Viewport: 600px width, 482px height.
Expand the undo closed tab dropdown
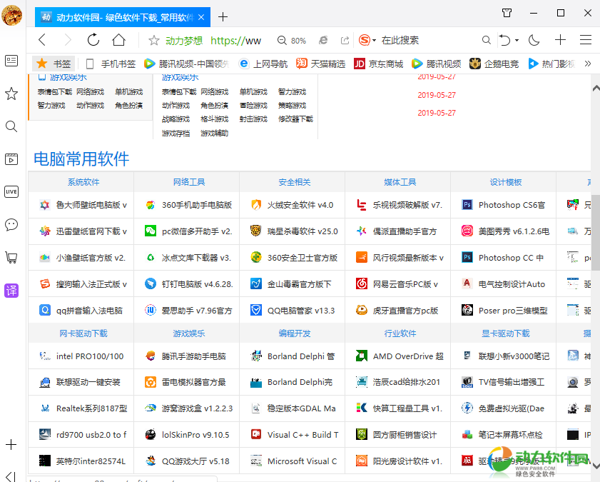517,40
